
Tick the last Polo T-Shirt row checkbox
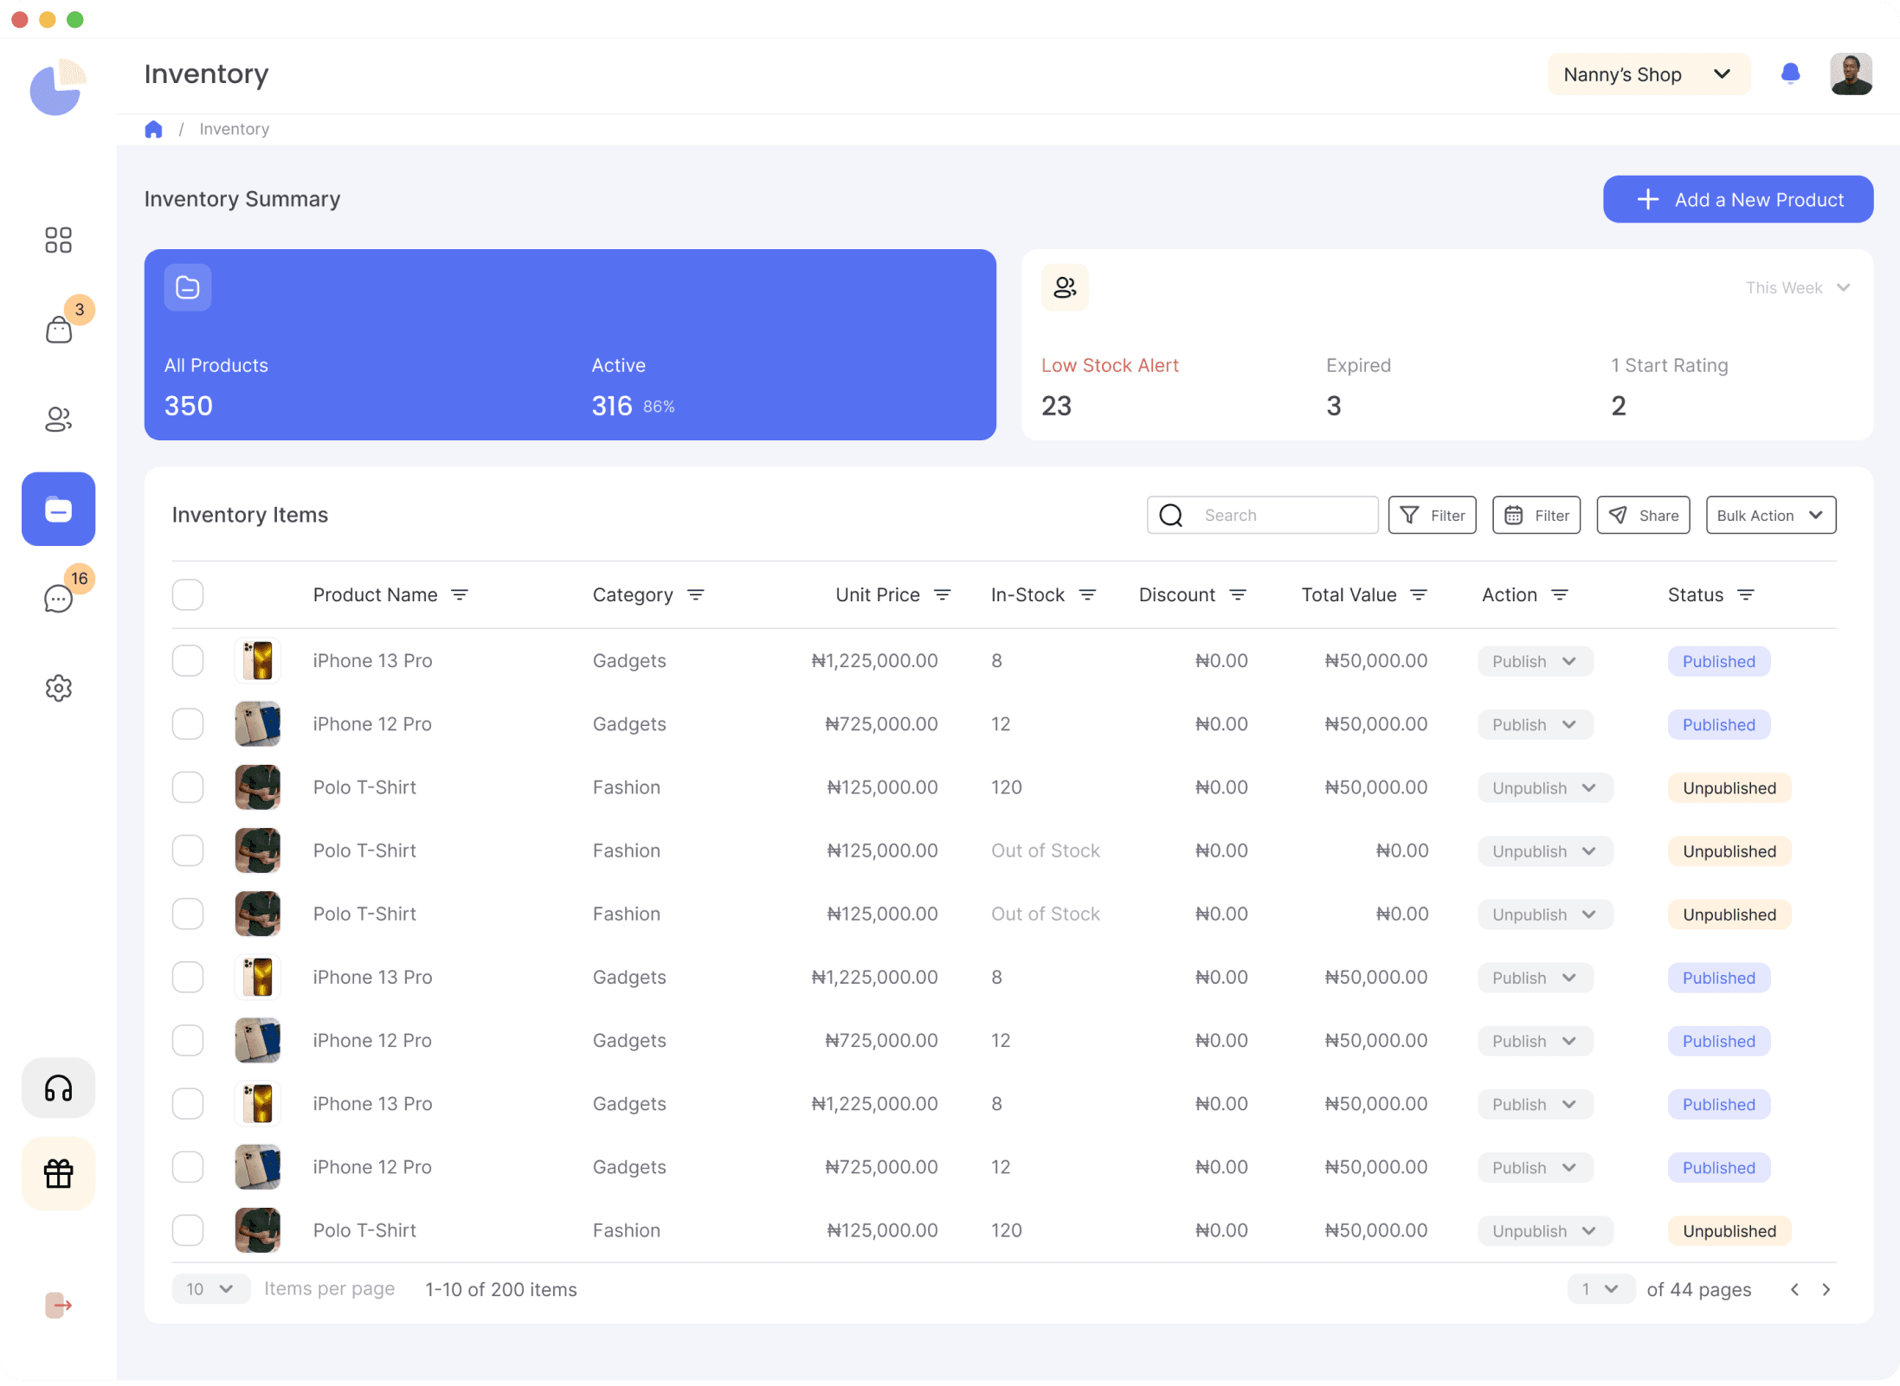pyautogui.click(x=188, y=1230)
